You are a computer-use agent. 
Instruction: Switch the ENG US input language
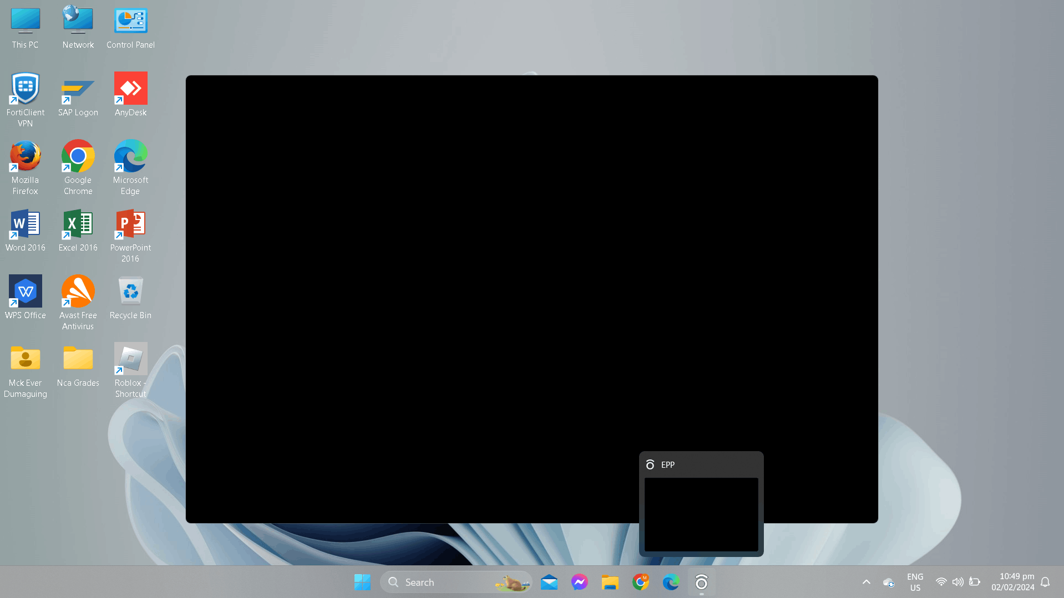click(x=915, y=582)
